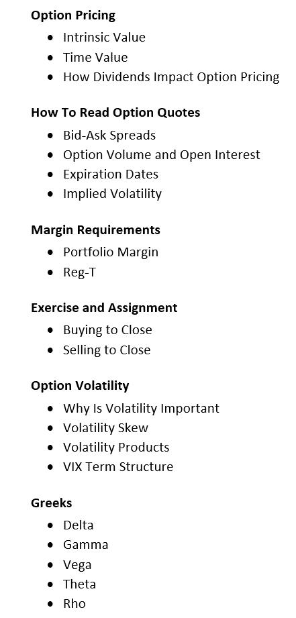Open Buying to Close topic
Screen dimensions: 296x618
pyautogui.click(x=107, y=330)
